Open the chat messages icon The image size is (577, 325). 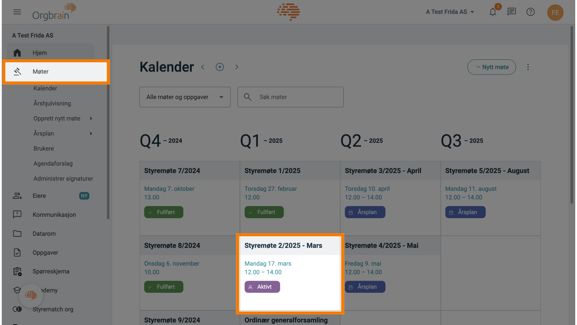(511, 12)
